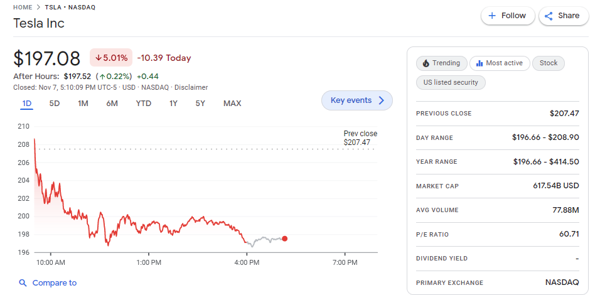Click the Tesla Inc heading
The height and width of the screenshot is (295, 600).
point(39,23)
